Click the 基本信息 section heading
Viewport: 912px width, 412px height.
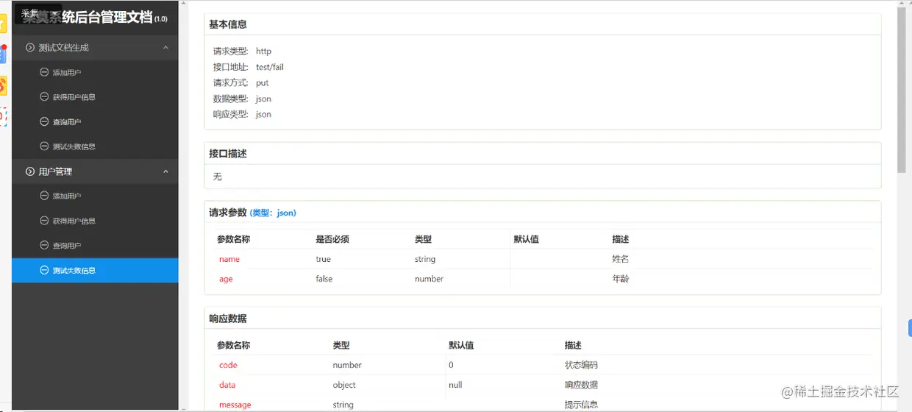click(228, 24)
